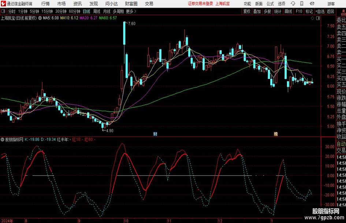Switch to the 60分钟 period tab

click(x=75, y=11)
